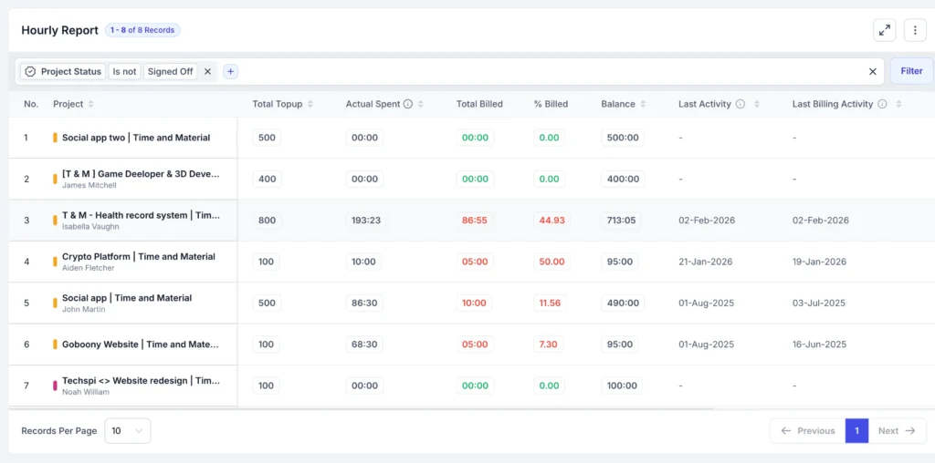Viewport: 935px width, 463px height.
Task: Click the Last Billing Activity date 16-Jun-2025
Action: pyautogui.click(x=820, y=344)
